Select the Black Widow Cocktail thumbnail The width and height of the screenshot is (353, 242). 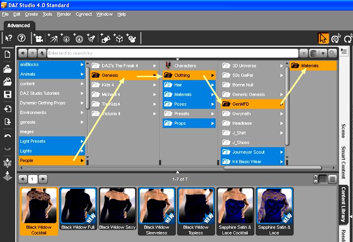click(x=39, y=212)
